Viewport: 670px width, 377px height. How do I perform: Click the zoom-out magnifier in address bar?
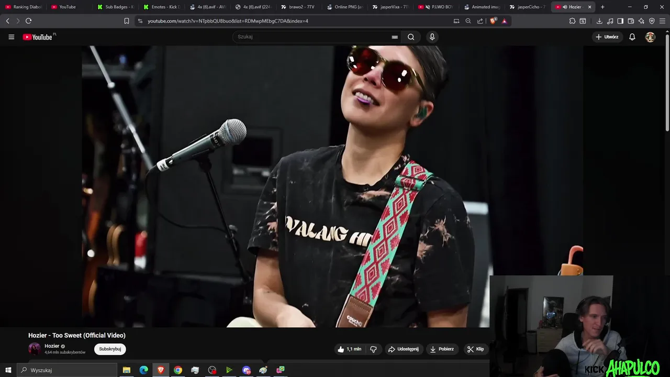[468, 21]
